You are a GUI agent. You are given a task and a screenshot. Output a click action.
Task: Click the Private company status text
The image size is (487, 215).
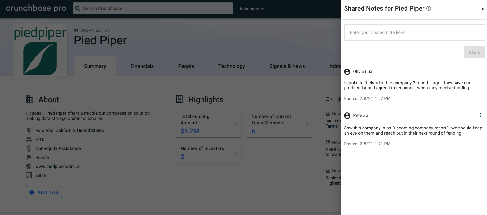coord(42,158)
